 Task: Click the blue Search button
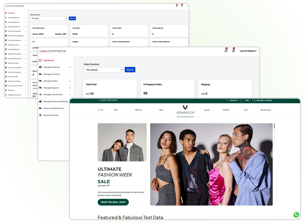[x=130, y=69]
